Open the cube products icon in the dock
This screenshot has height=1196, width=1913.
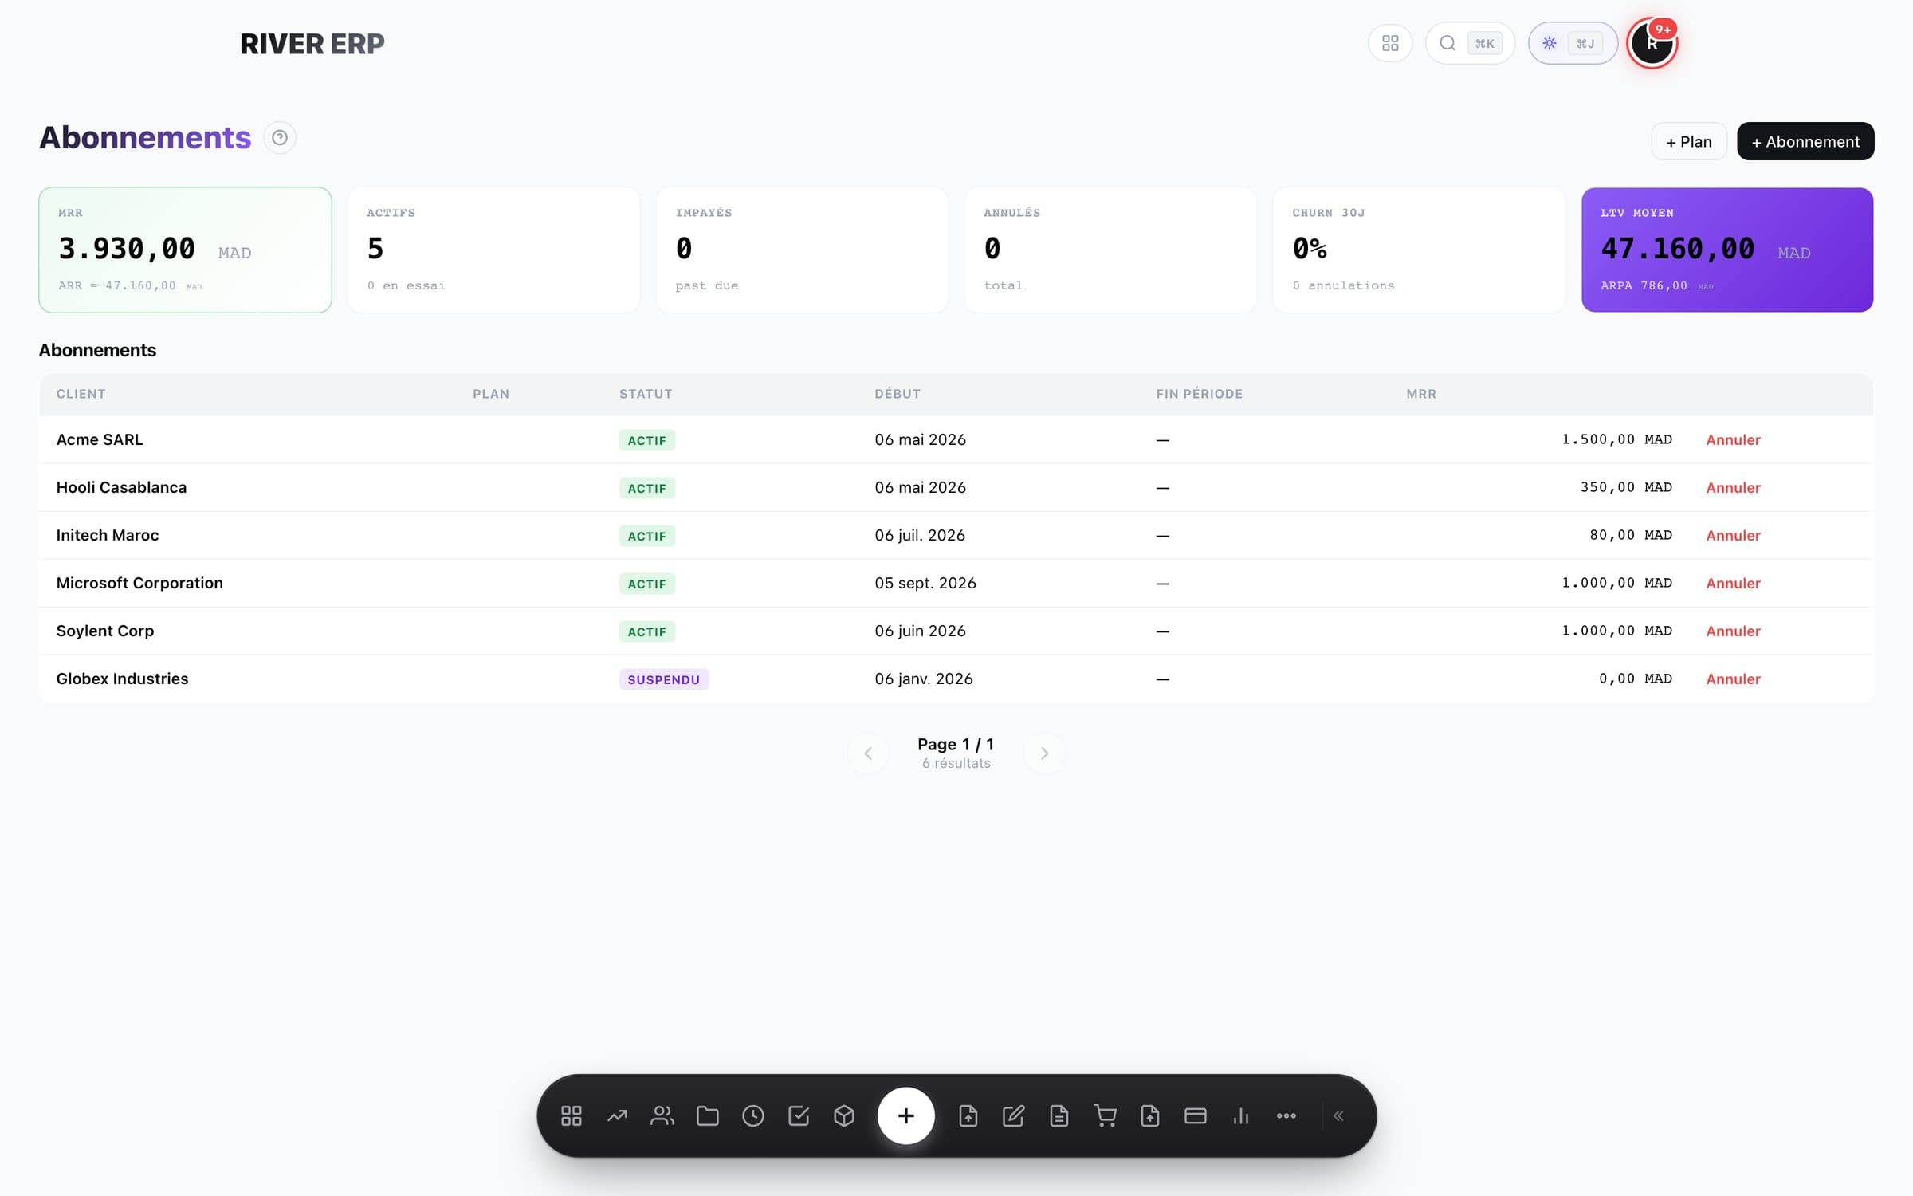[x=844, y=1115]
